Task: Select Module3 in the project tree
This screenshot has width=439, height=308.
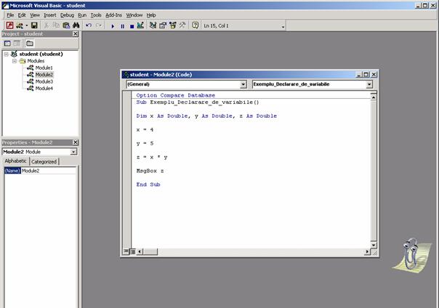Action: (x=44, y=81)
